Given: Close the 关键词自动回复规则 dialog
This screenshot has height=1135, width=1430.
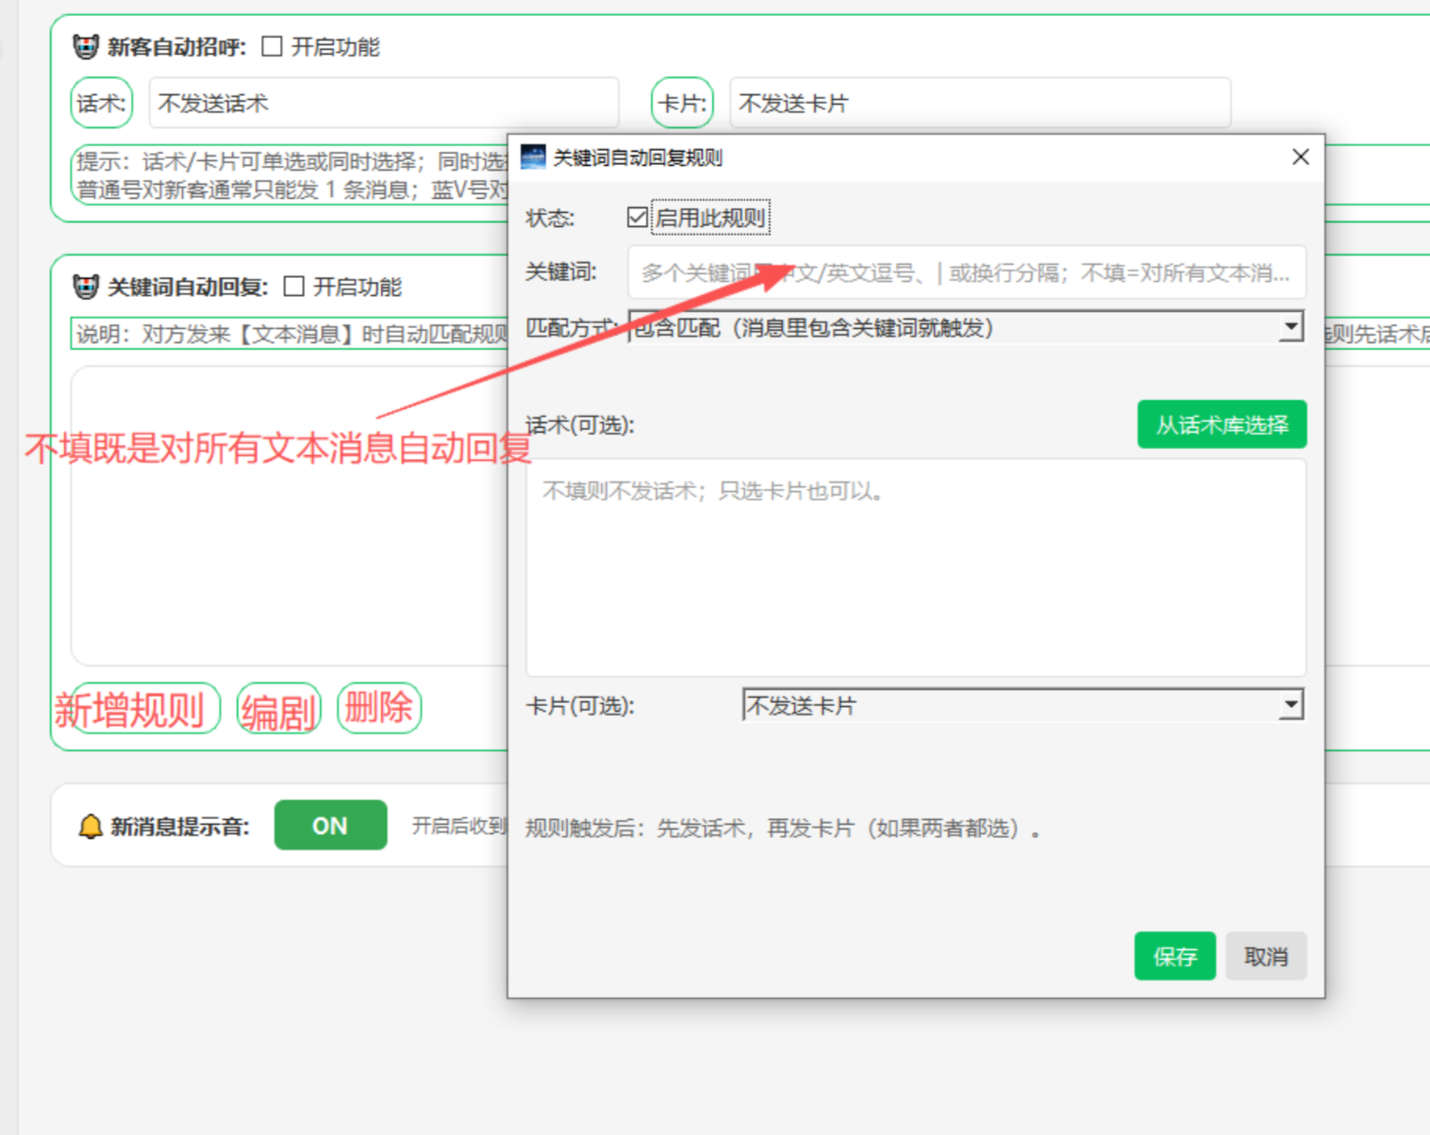Looking at the screenshot, I should click(x=1300, y=156).
